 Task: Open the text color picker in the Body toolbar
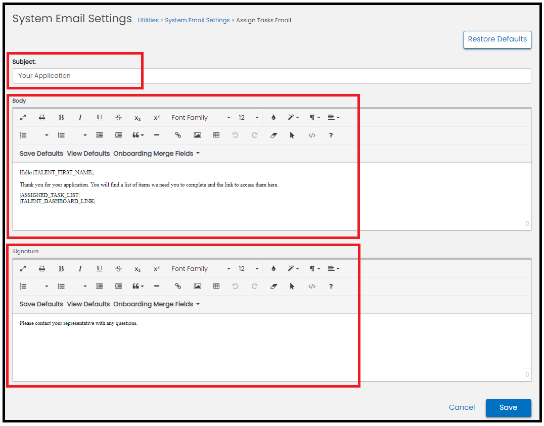click(x=273, y=117)
